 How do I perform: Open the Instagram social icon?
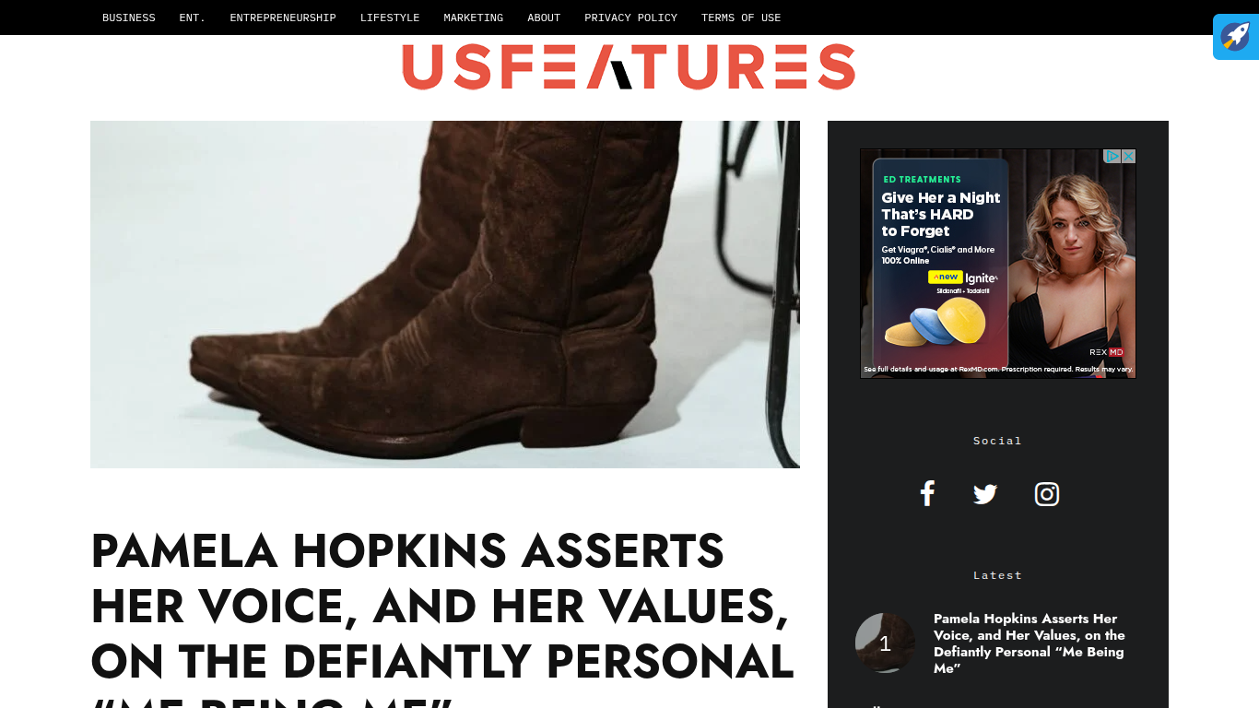point(1047,494)
